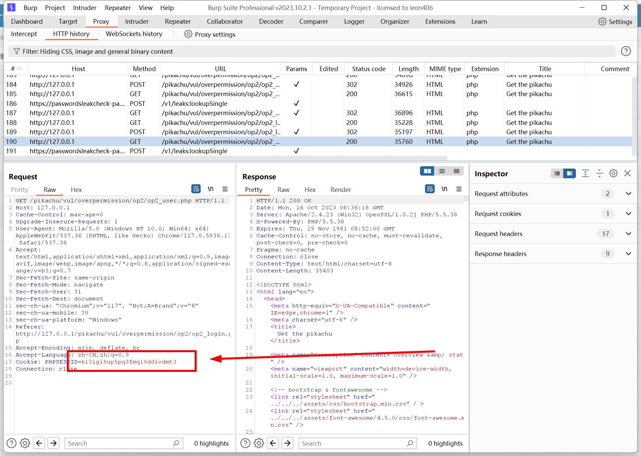Sort history by Status code column

[x=368, y=69]
